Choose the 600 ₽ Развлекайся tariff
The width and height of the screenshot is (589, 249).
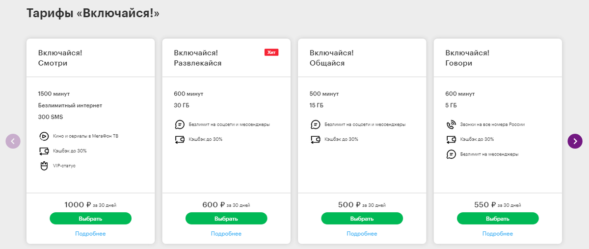click(x=226, y=219)
